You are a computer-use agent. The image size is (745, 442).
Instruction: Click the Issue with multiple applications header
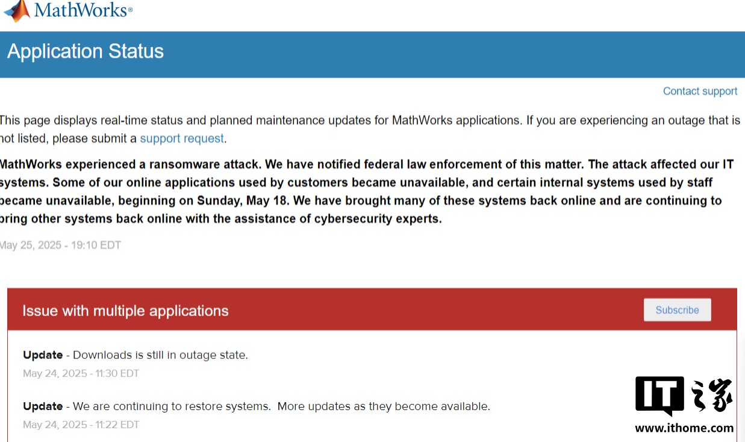(125, 311)
